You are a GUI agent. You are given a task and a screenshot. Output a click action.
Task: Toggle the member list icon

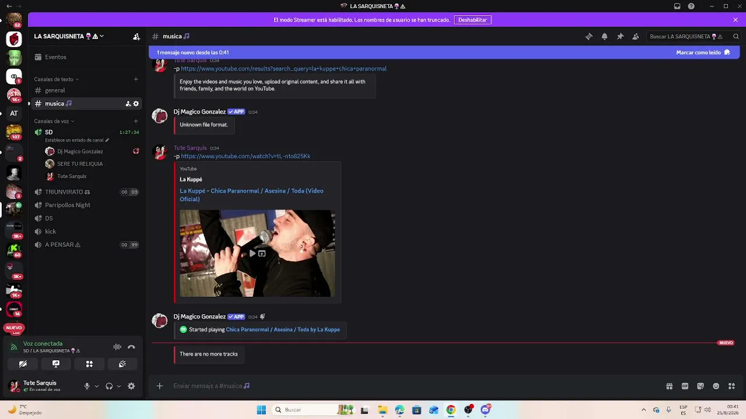click(636, 36)
